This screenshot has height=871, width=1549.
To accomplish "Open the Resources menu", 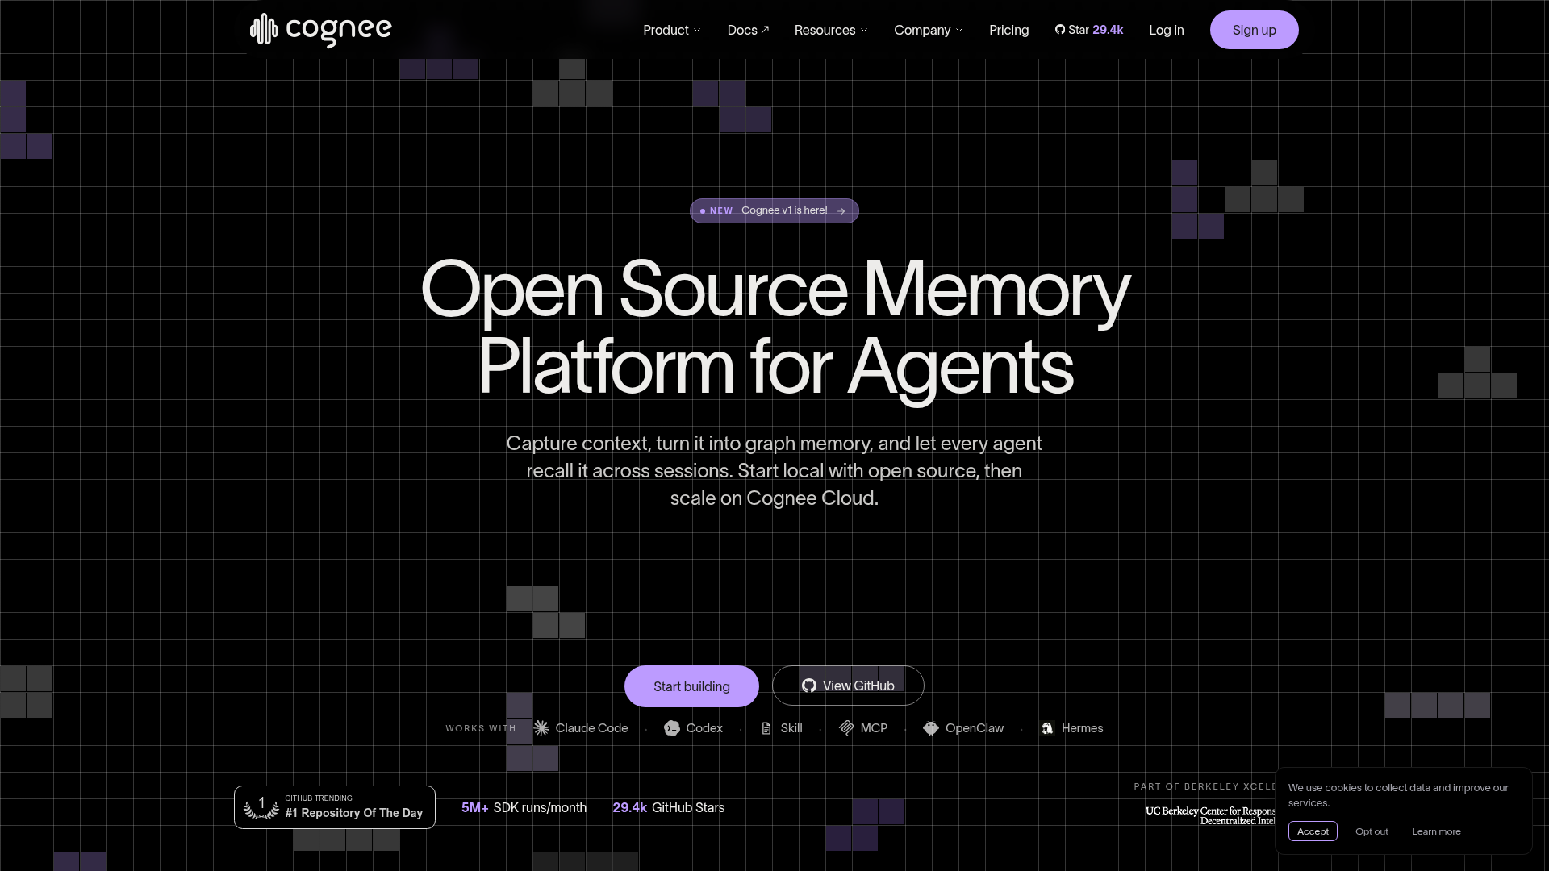I will pos(831,30).
